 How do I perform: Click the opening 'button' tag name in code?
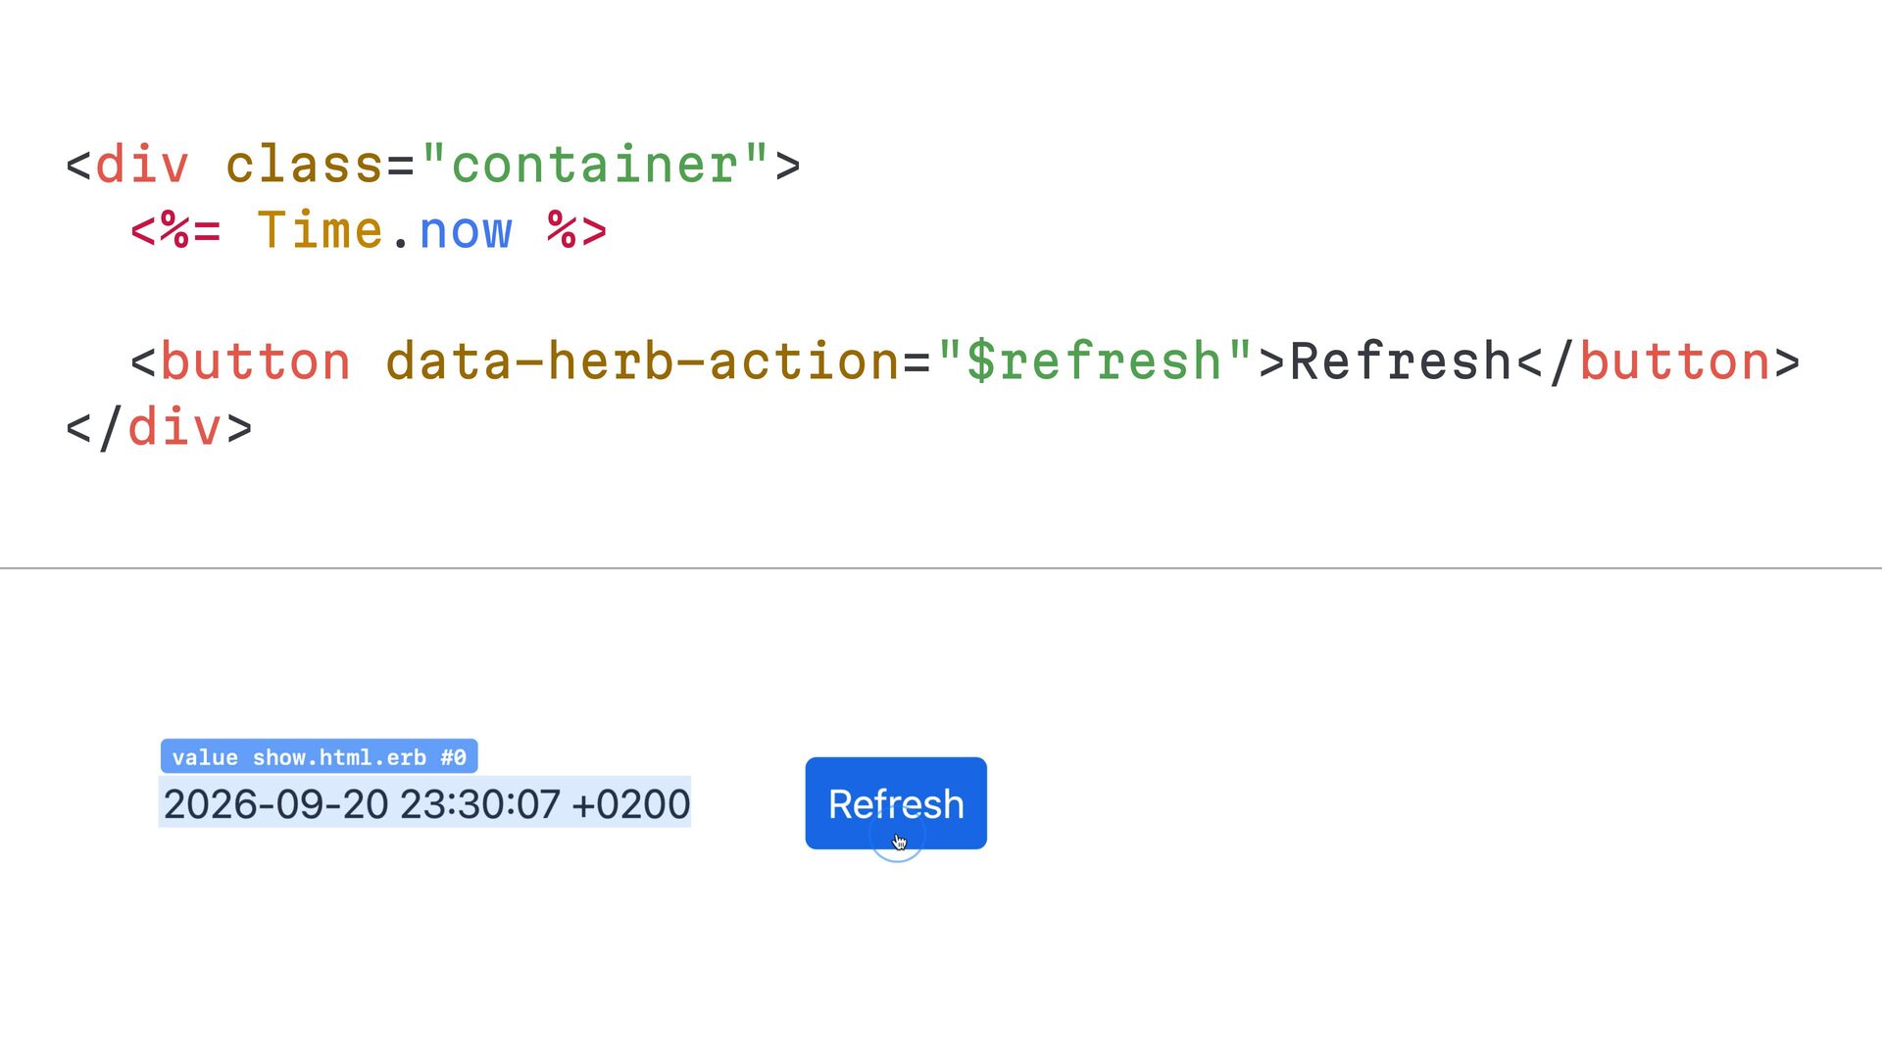click(x=256, y=361)
